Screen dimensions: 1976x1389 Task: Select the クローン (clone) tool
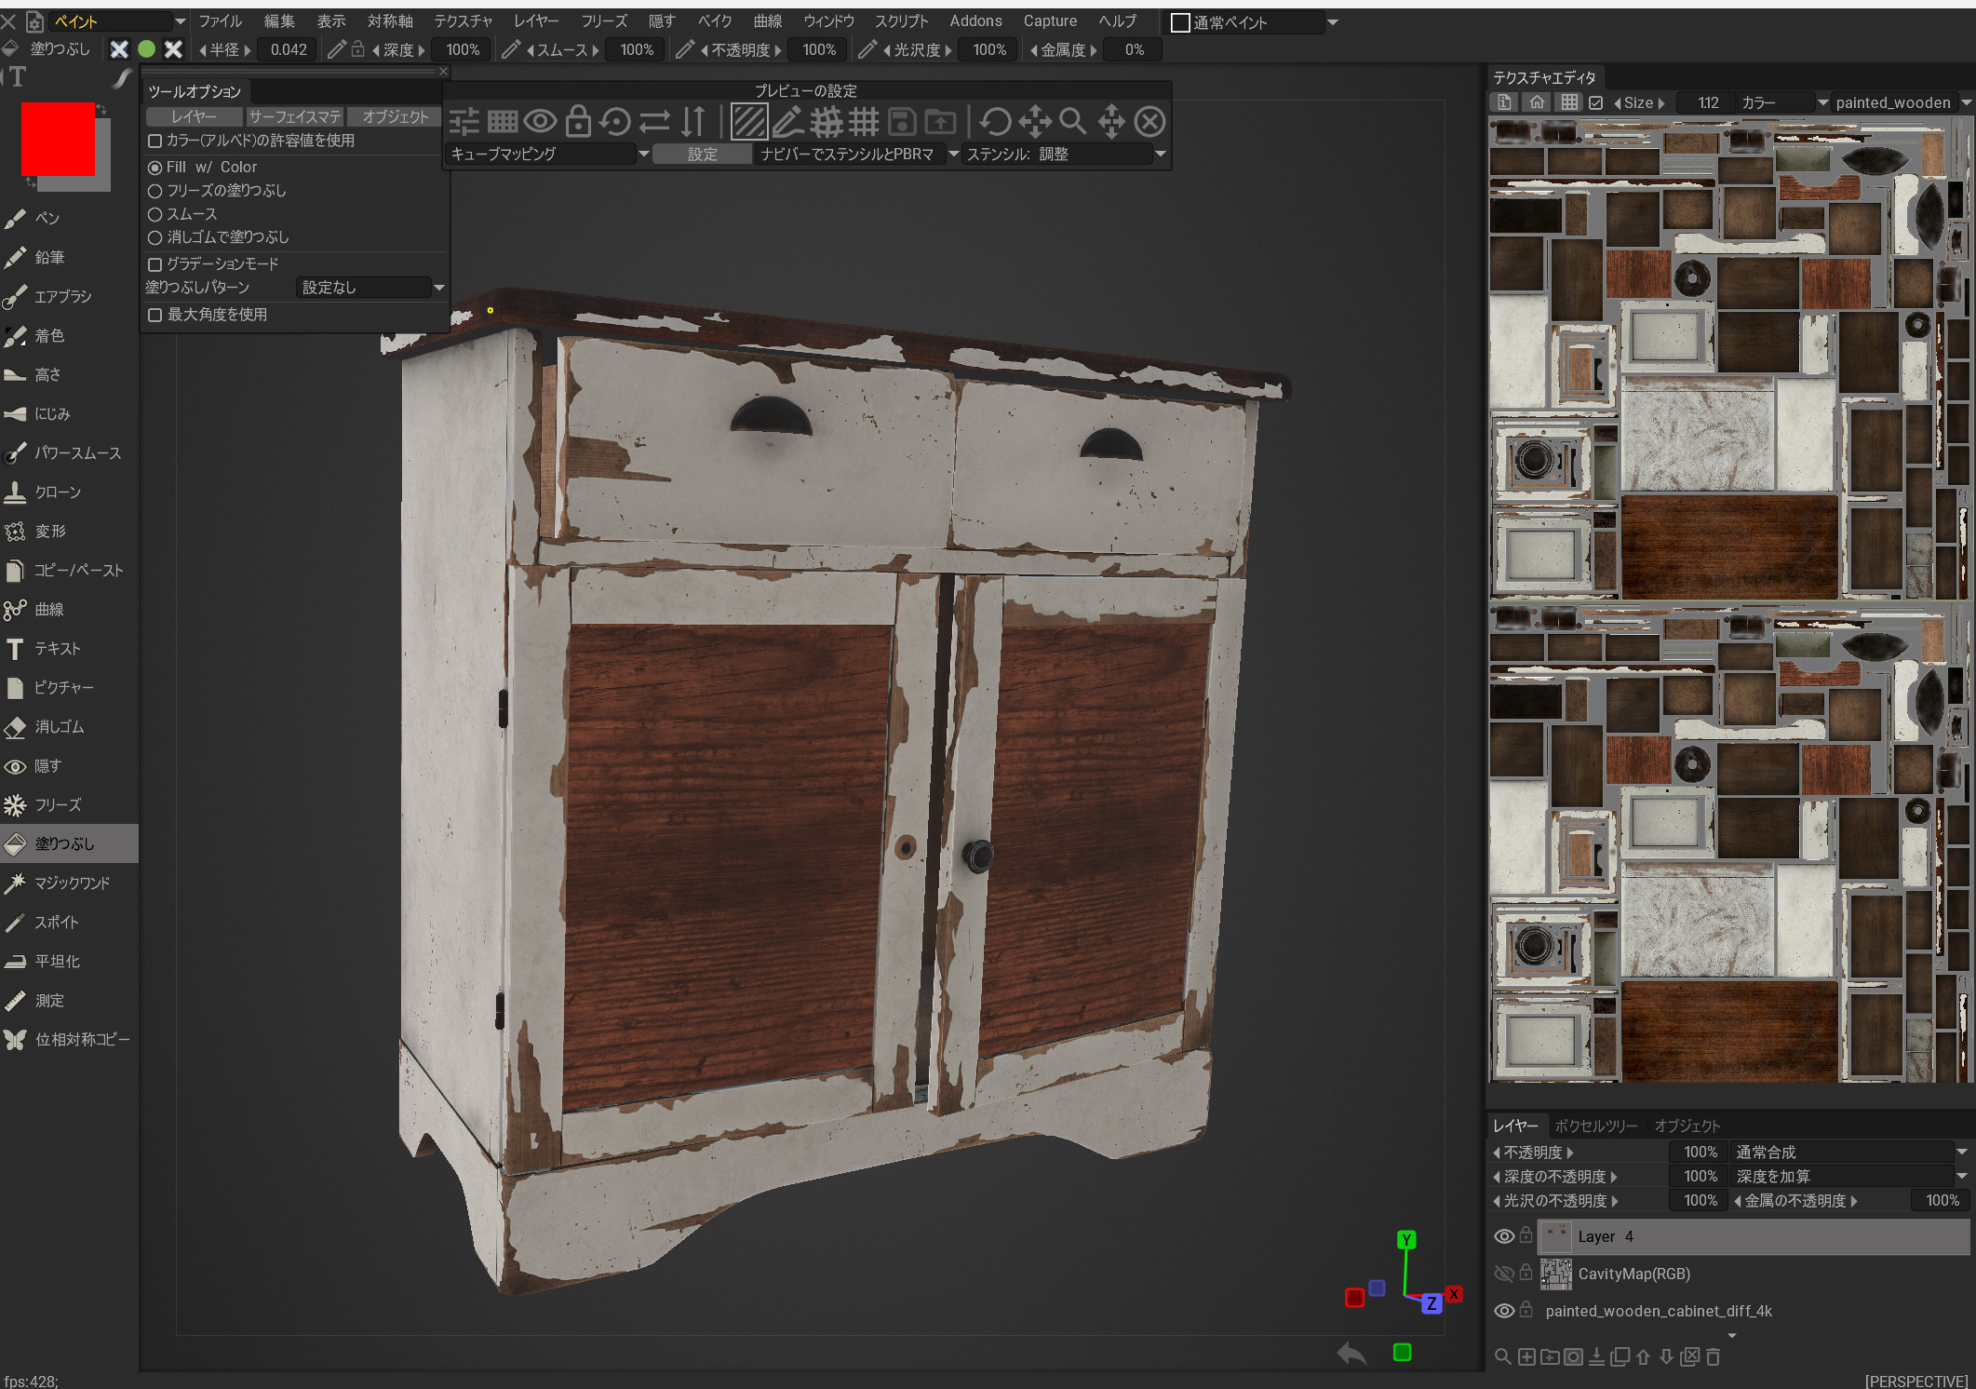coord(57,492)
